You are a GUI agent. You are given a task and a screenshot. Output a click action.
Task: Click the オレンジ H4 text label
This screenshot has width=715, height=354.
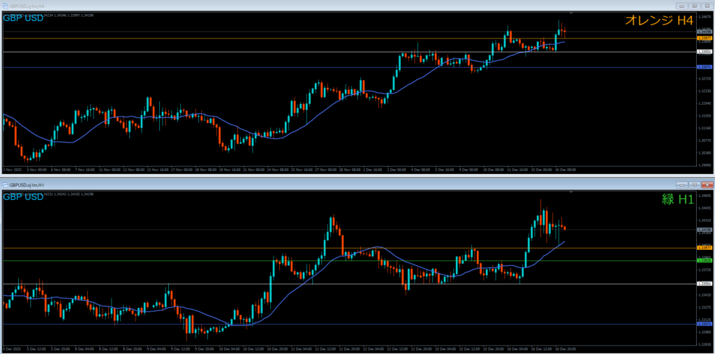658,21
